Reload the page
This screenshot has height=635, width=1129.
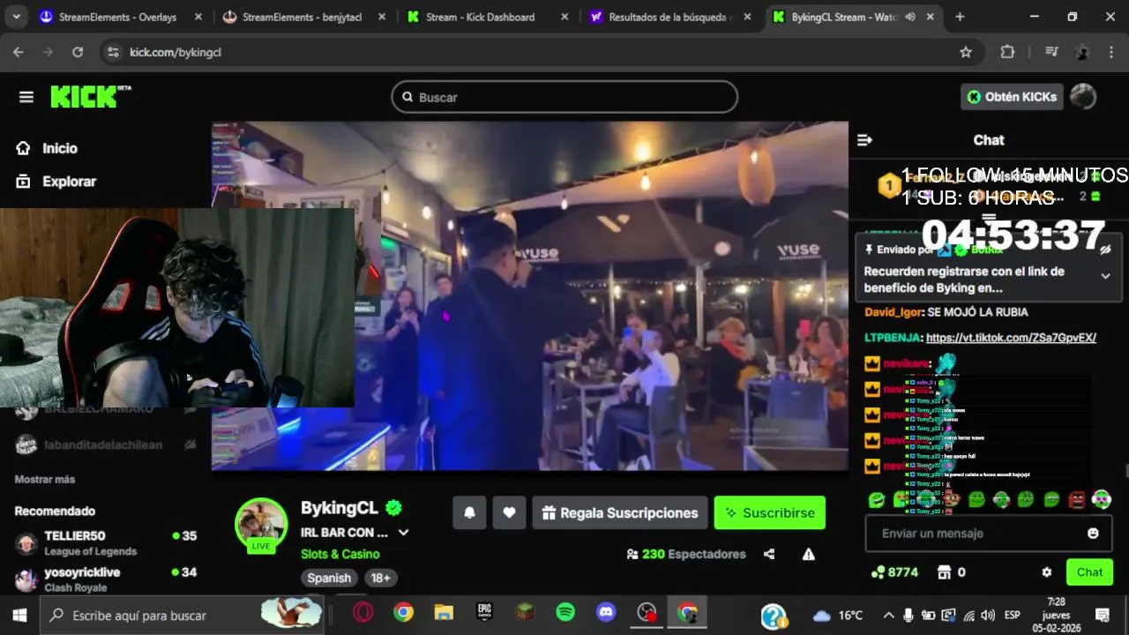coord(78,52)
